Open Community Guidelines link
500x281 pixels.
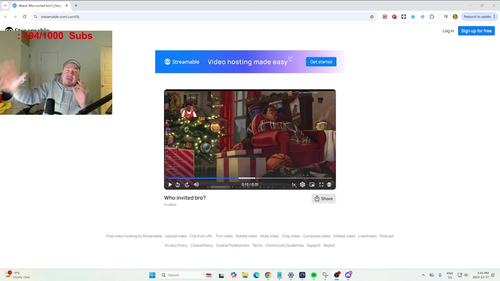click(284, 245)
